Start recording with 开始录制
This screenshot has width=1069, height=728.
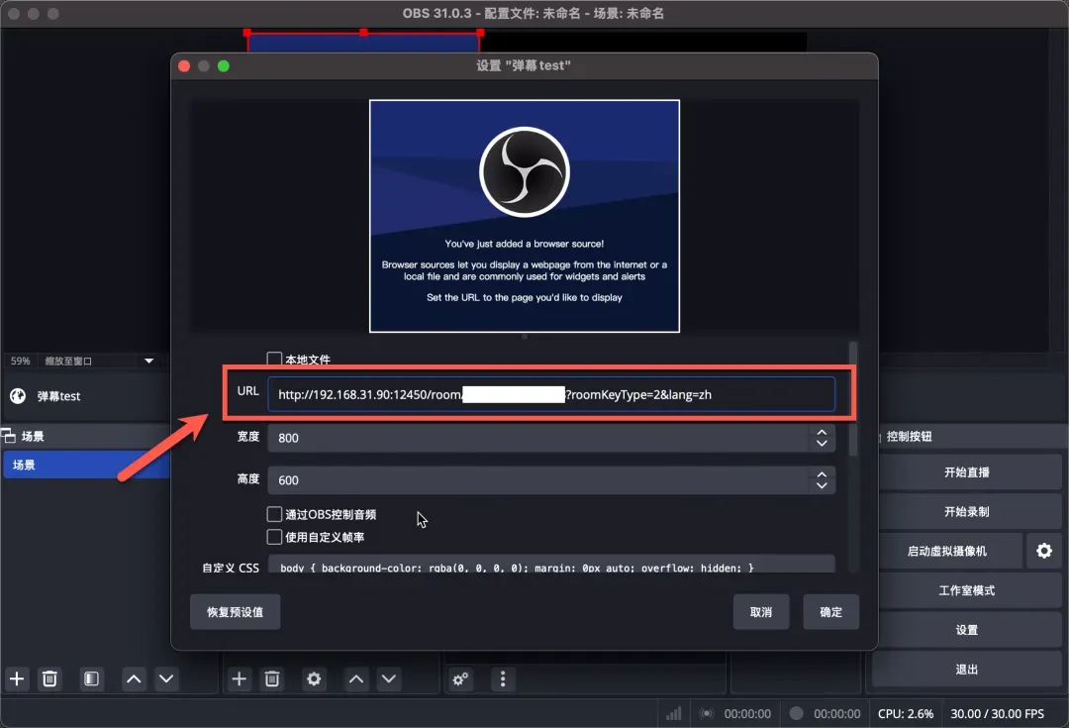pos(967,512)
